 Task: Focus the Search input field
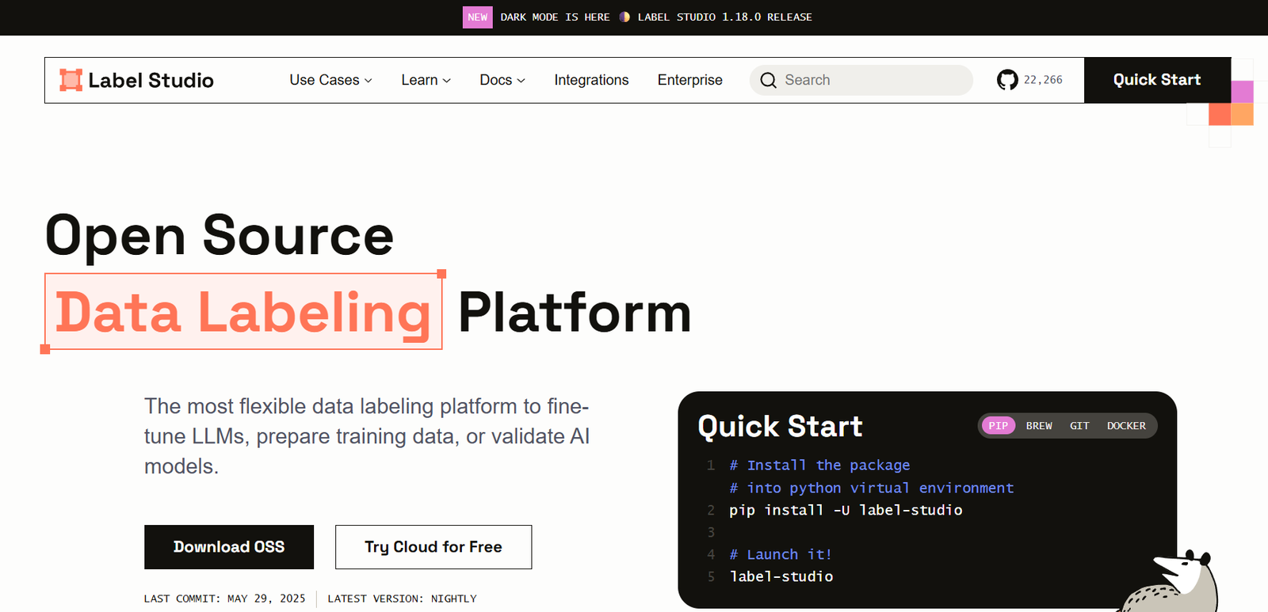pyautogui.click(x=872, y=80)
